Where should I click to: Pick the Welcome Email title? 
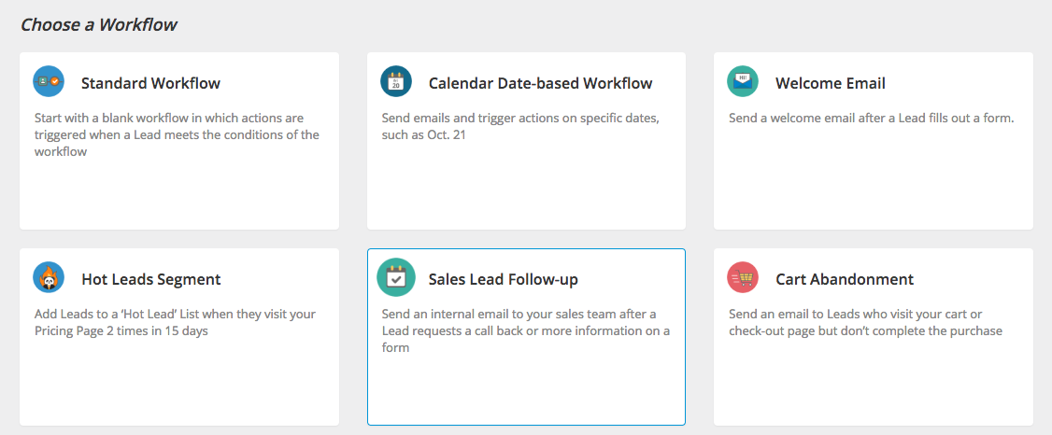(x=830, y=83)
